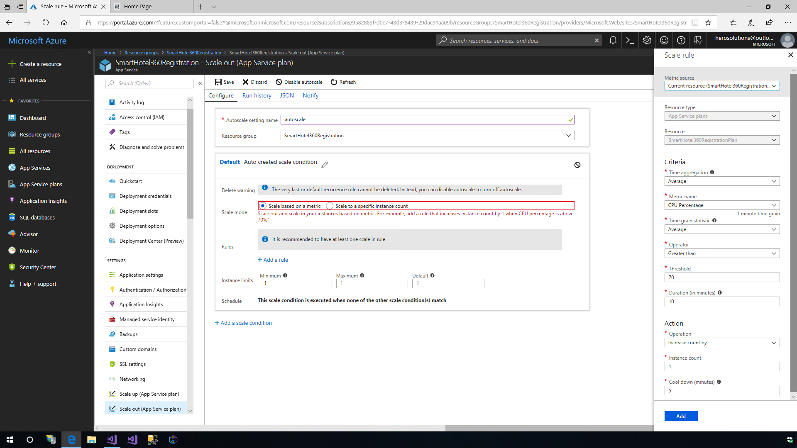Open the JSON tab

[286, 95]
